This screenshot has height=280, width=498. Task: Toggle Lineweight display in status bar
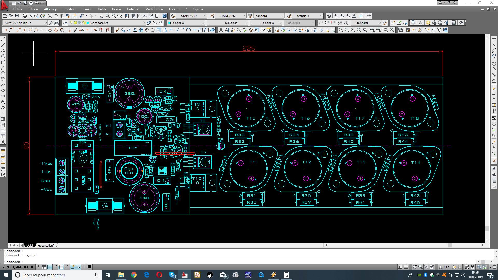84,267
